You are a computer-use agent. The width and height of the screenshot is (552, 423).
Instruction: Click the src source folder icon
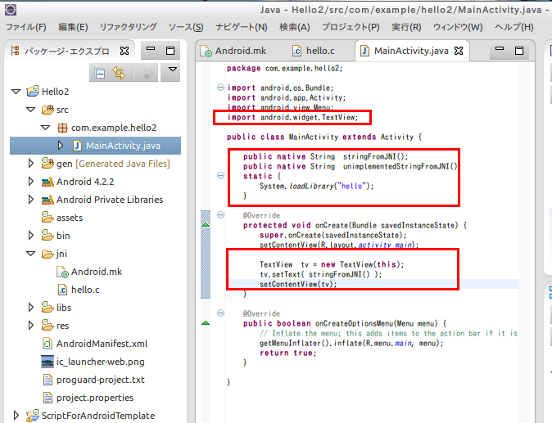tap(48, 110)
